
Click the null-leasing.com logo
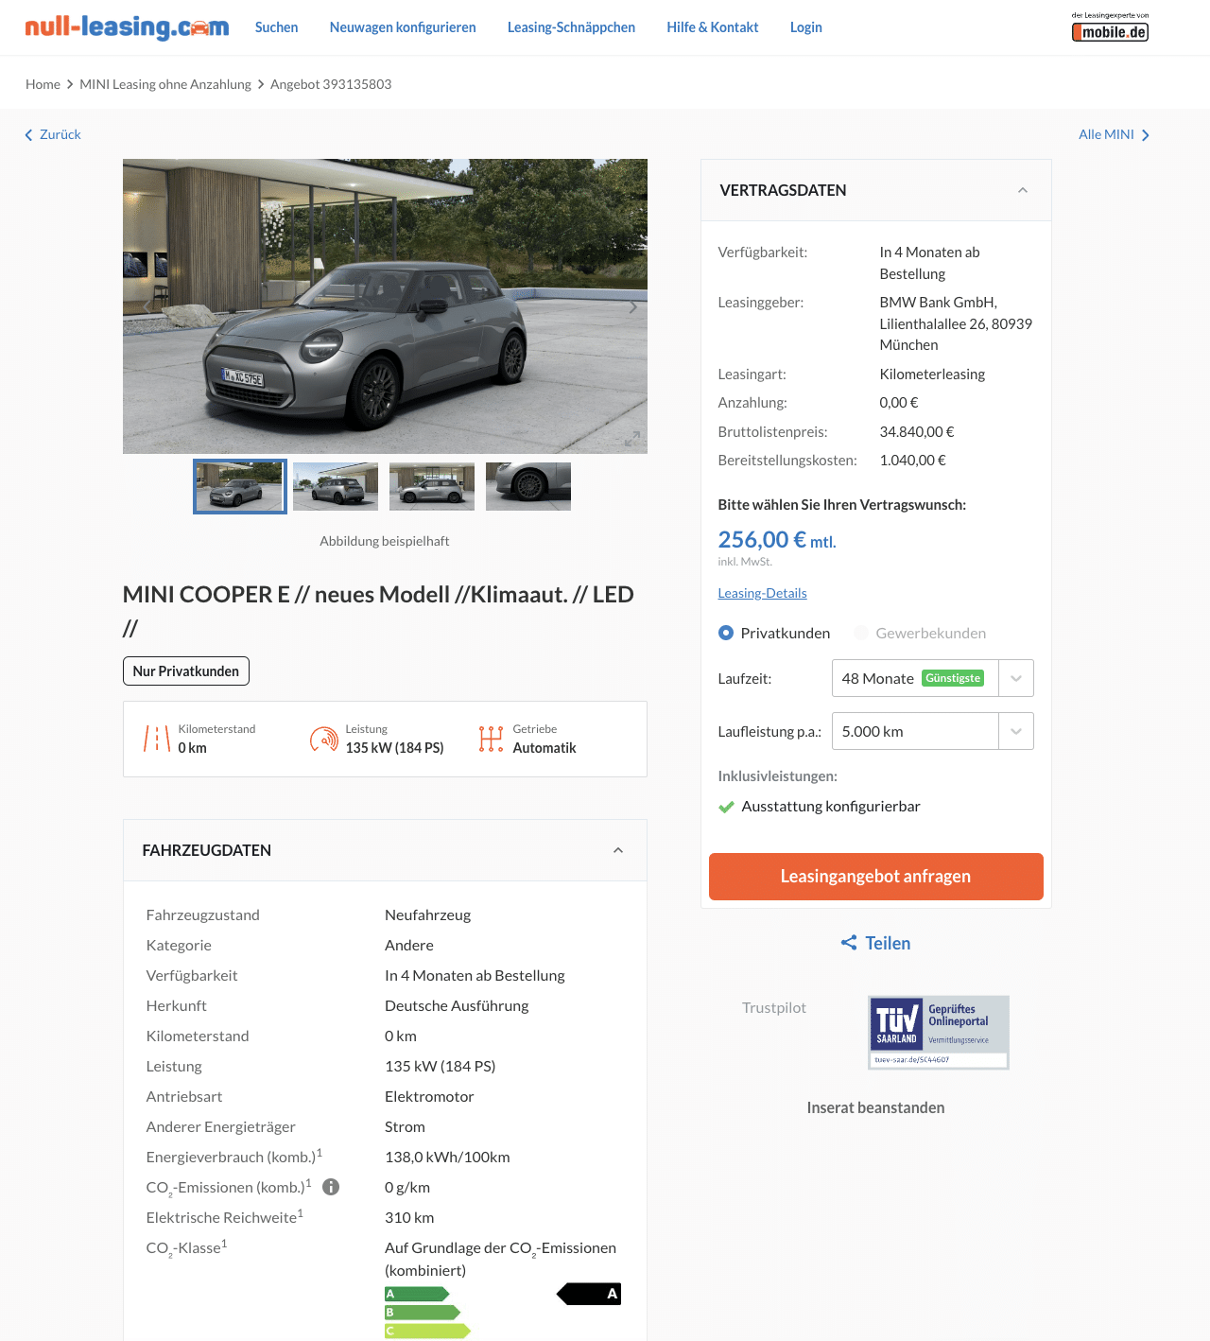pyautogui.click(x=127, y=26)
